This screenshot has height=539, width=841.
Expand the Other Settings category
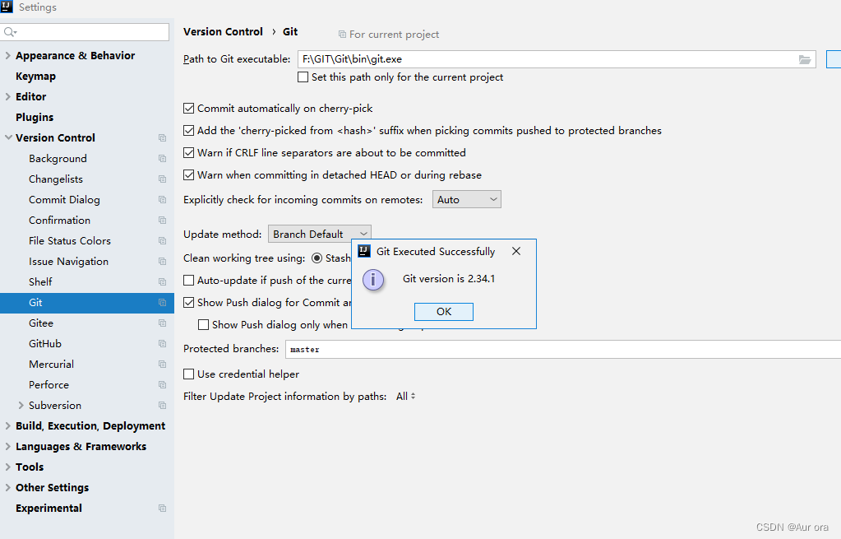click(x=7, y=487)
